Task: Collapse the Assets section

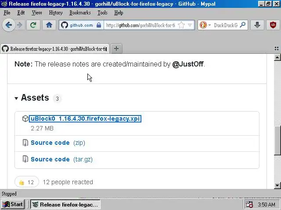Action: pos(16,98)
